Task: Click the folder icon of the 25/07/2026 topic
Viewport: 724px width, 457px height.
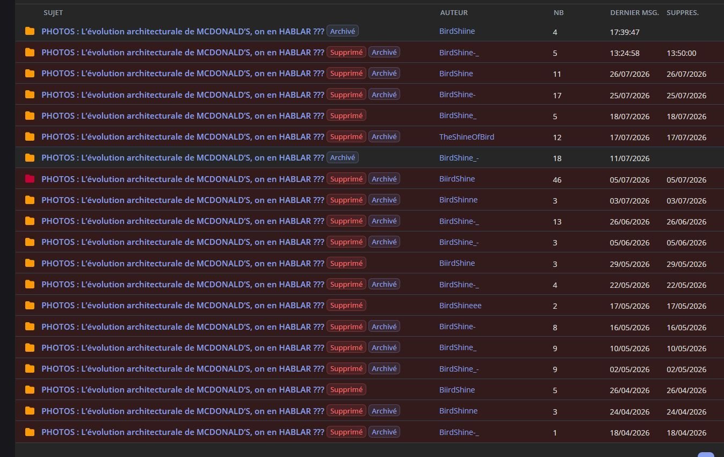Action: tap(30, 95)
